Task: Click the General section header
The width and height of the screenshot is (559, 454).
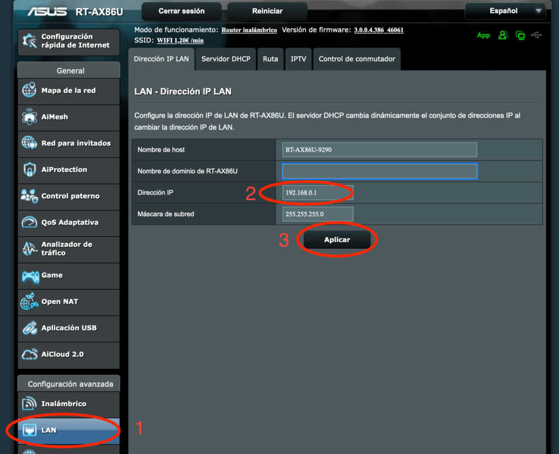Action: 69,70
